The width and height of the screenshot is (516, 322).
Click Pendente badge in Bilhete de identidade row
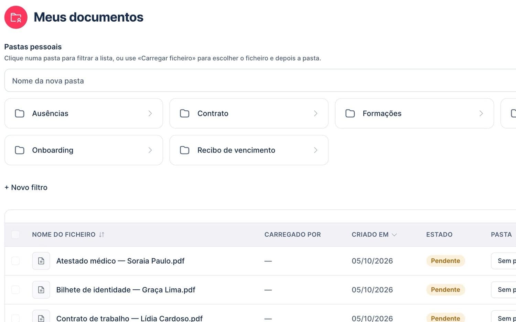click(445, 290)
